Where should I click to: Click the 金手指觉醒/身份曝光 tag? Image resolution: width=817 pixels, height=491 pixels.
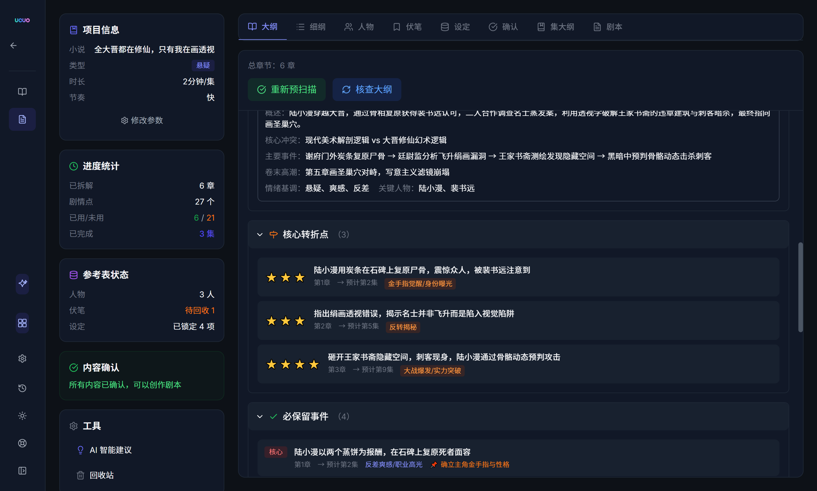(x=420, y=284)
